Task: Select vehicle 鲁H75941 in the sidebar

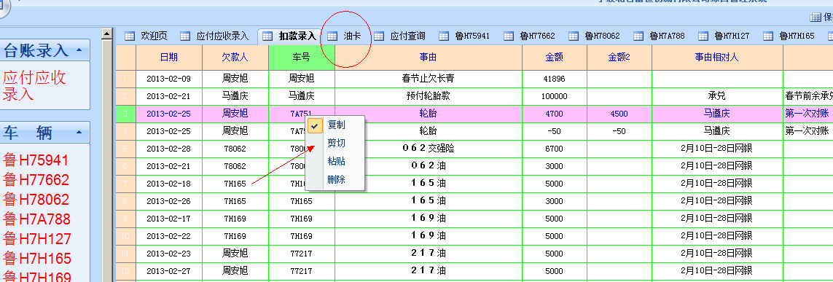Action: [36, 160]
